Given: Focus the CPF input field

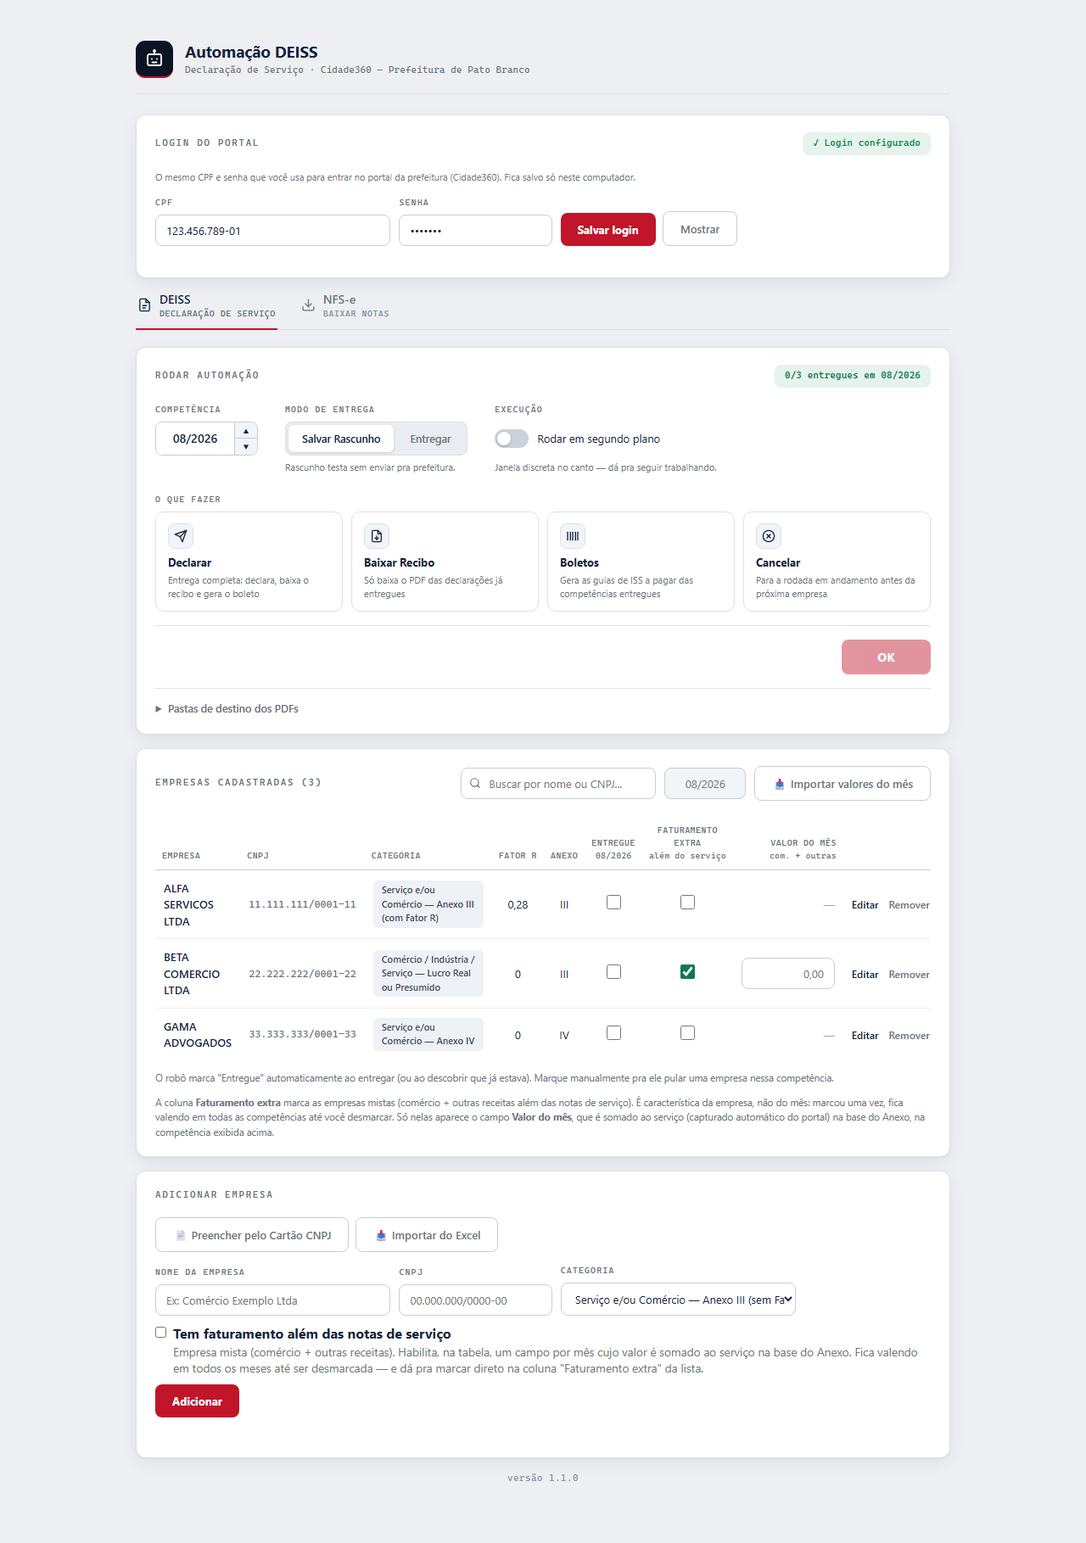Looking at the screenshot, I should coord(272,231).
